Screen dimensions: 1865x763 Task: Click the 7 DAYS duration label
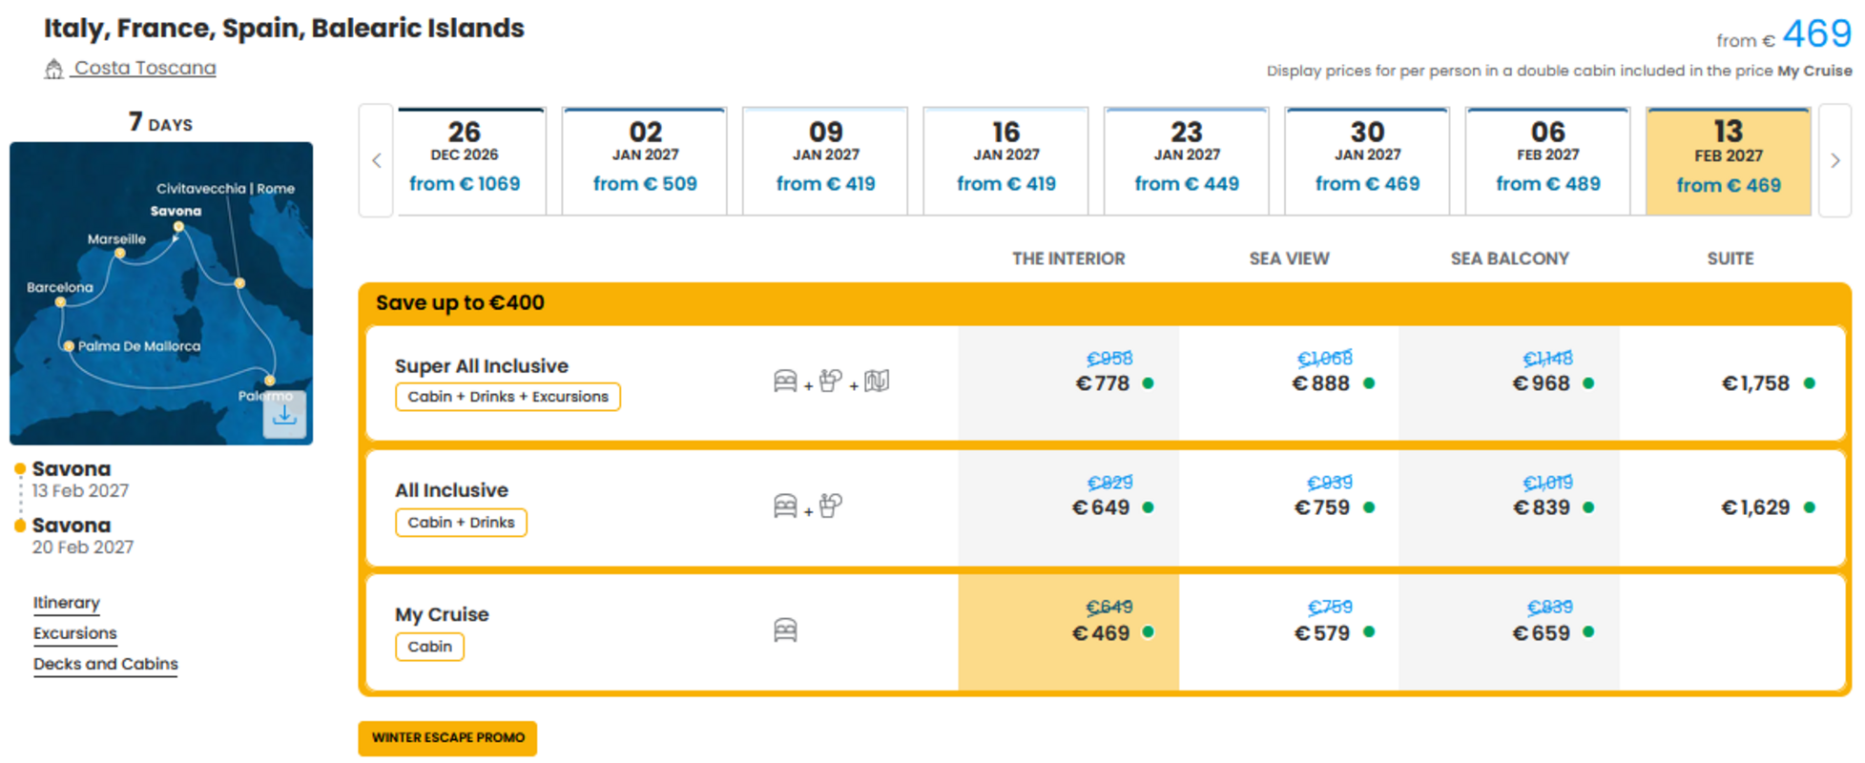pos(160,123)
